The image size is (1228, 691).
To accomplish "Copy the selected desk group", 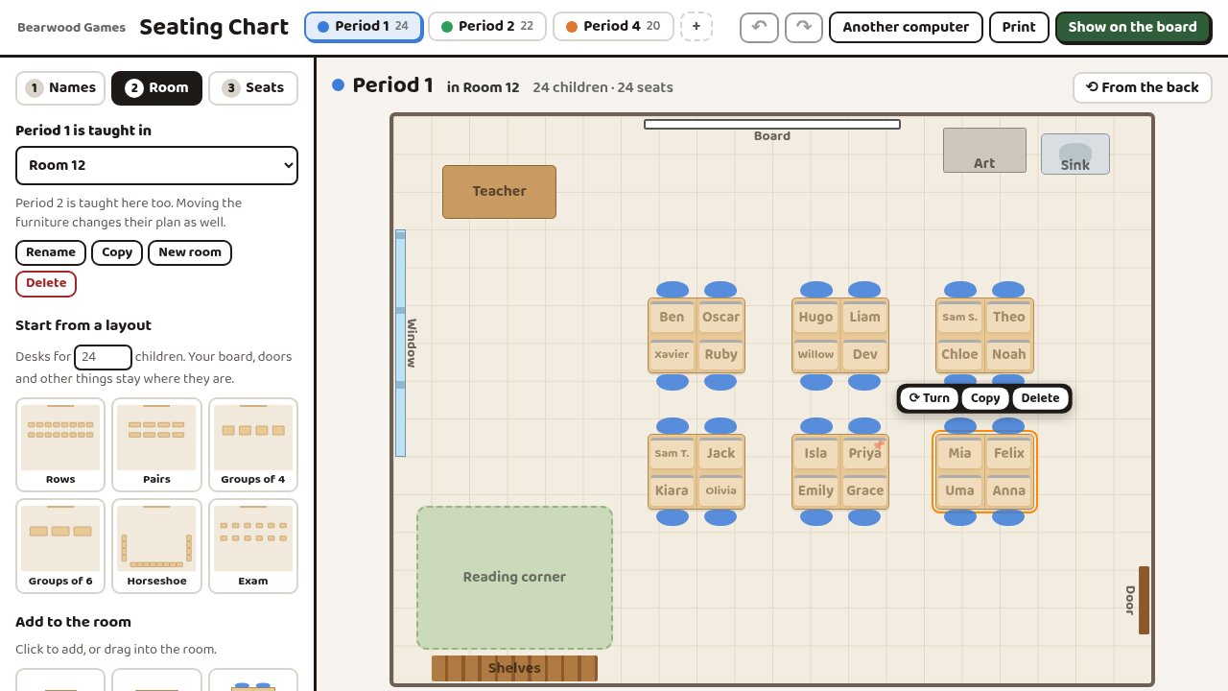I will (985, 398).
